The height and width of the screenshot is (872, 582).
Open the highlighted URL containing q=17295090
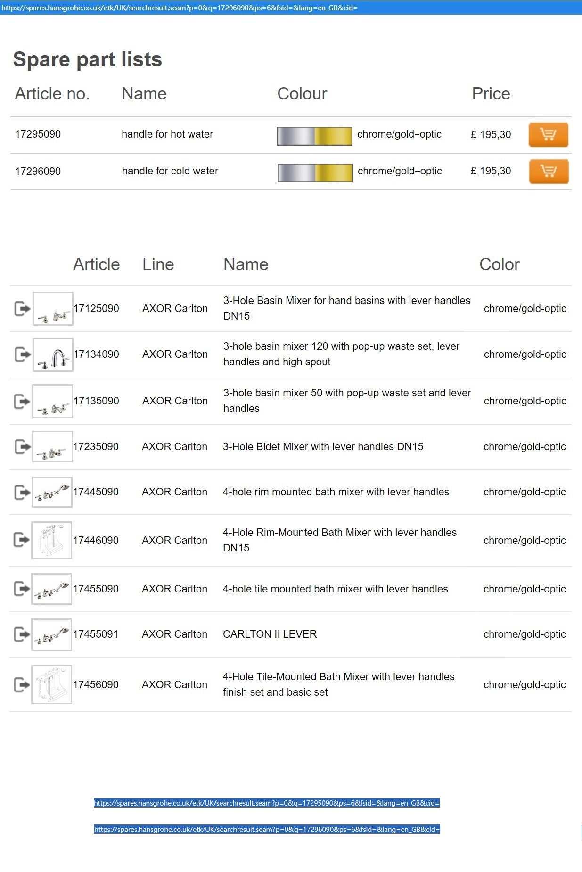[267, 803]
